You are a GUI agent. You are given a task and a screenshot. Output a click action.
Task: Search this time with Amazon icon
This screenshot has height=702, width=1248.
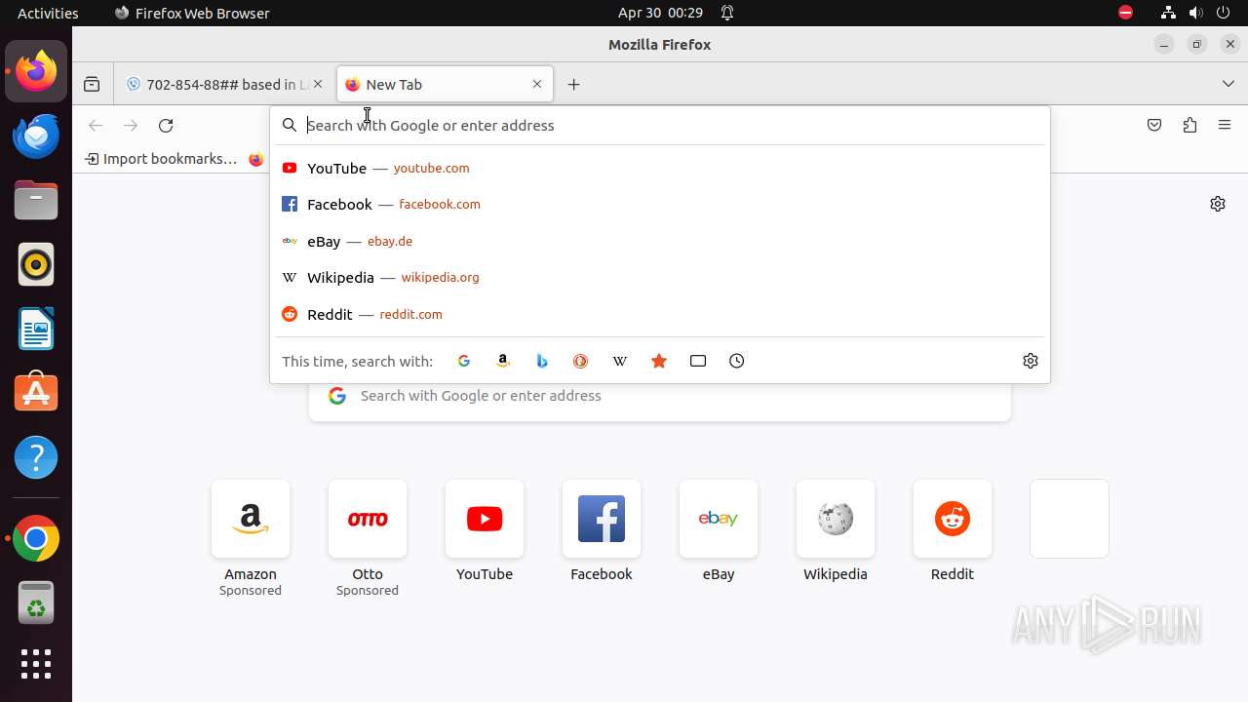pos(503,361)
